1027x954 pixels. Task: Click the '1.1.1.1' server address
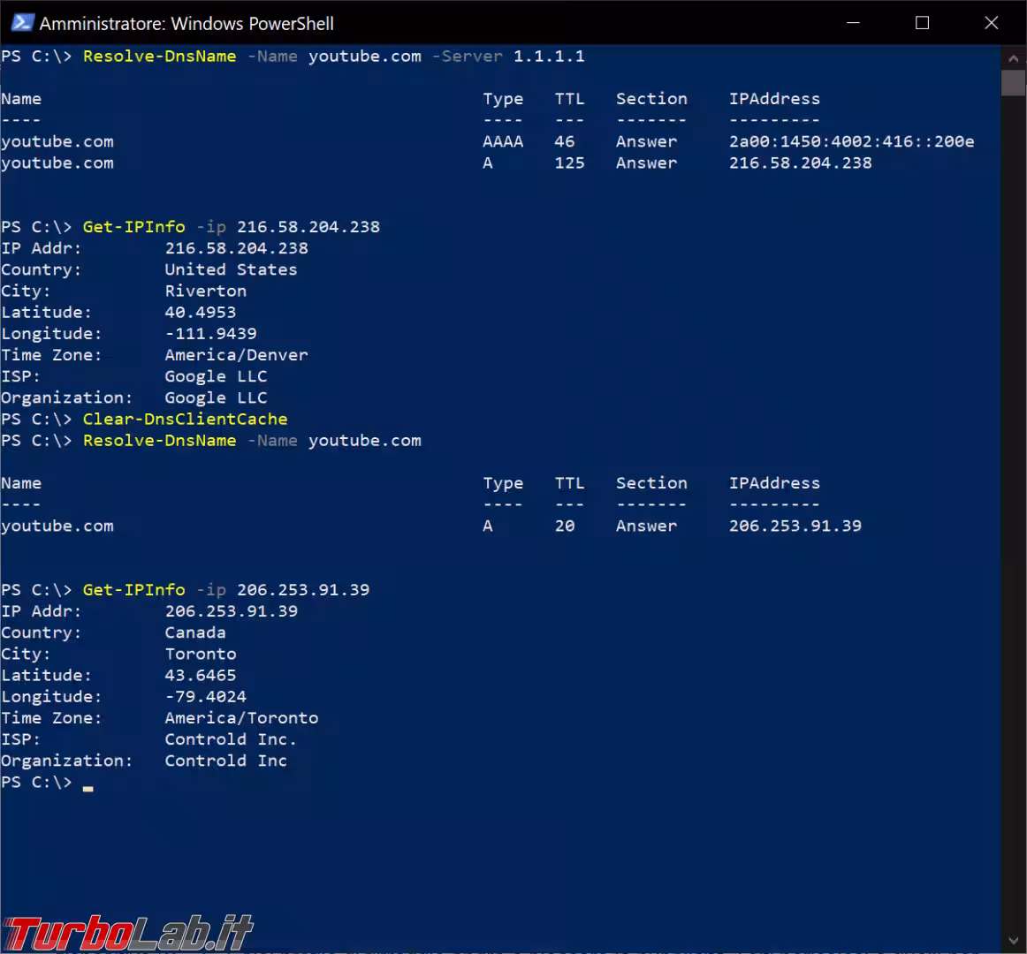549,57
